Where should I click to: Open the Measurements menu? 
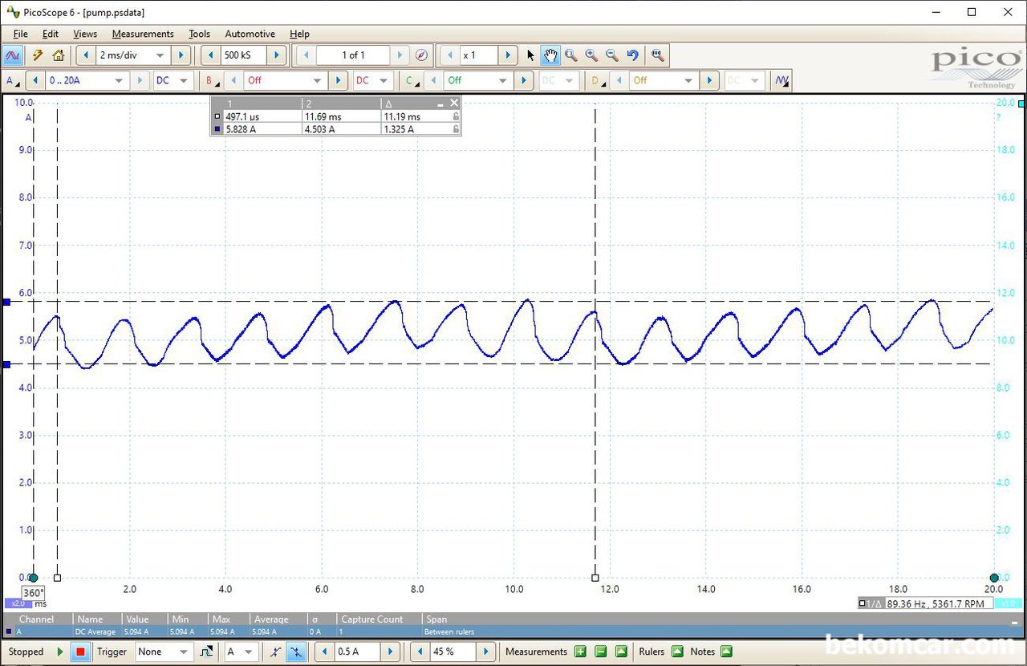(x=143, y=34)
